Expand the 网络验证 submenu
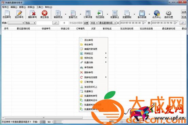 click(93, 53)
